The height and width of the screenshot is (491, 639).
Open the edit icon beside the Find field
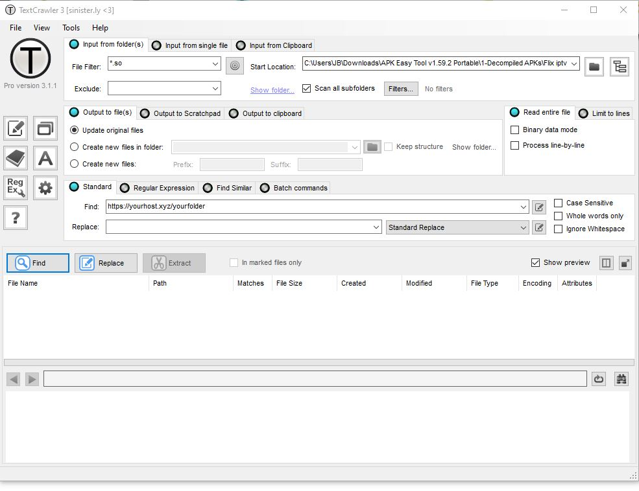click(538, 207)
